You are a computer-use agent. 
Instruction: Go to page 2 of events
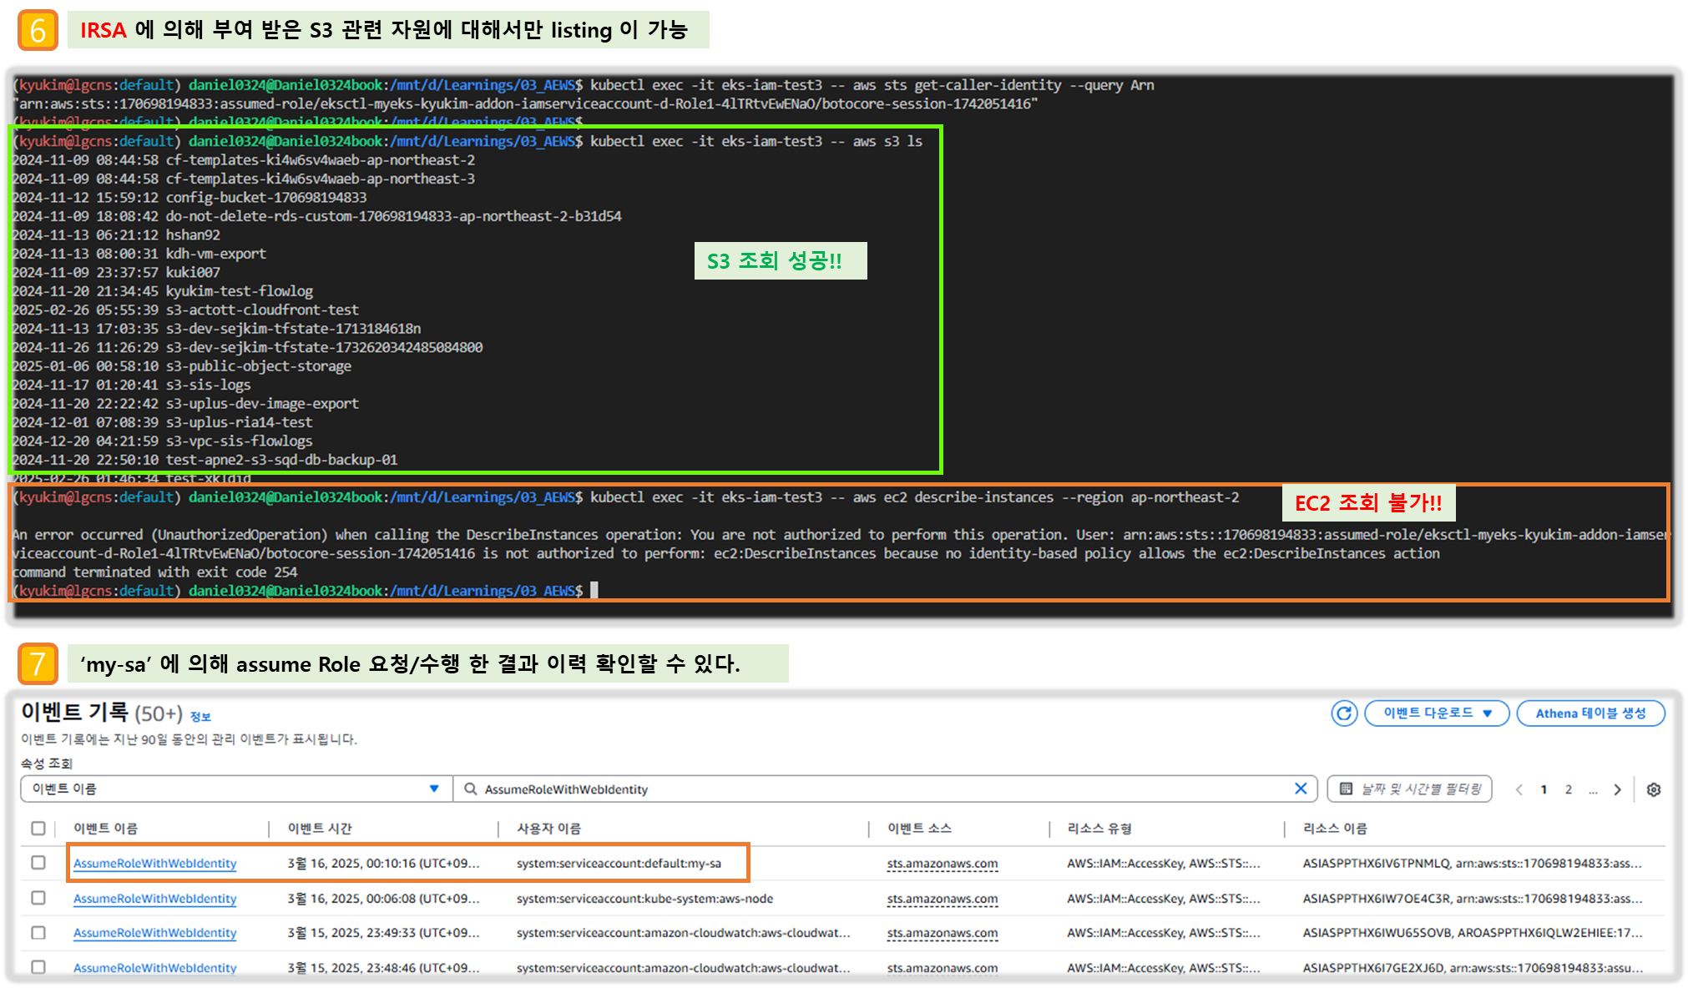[1569, 789]
